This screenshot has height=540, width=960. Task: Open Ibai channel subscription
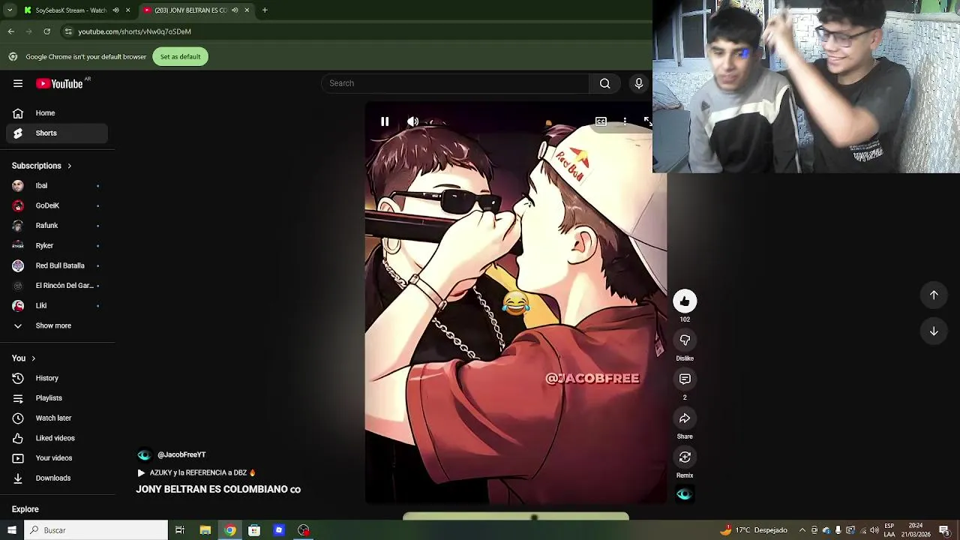(57, 186)
